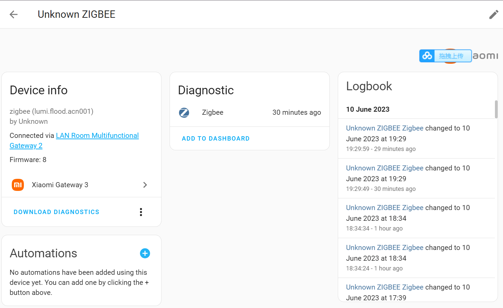Open the back arrow to return
Viewport: 503px width, 308px height.
coord(13,14)
